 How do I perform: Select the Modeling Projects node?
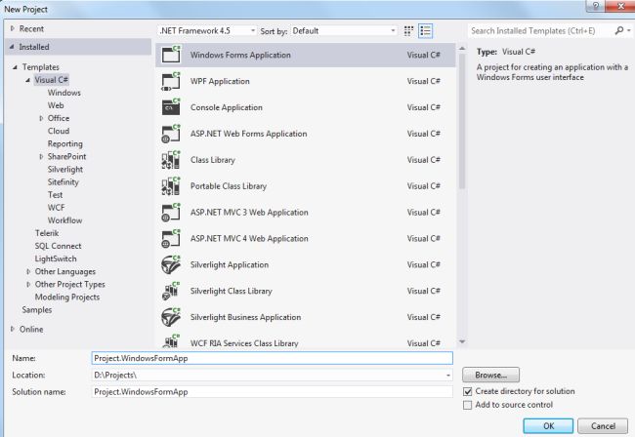coord(66,298)
